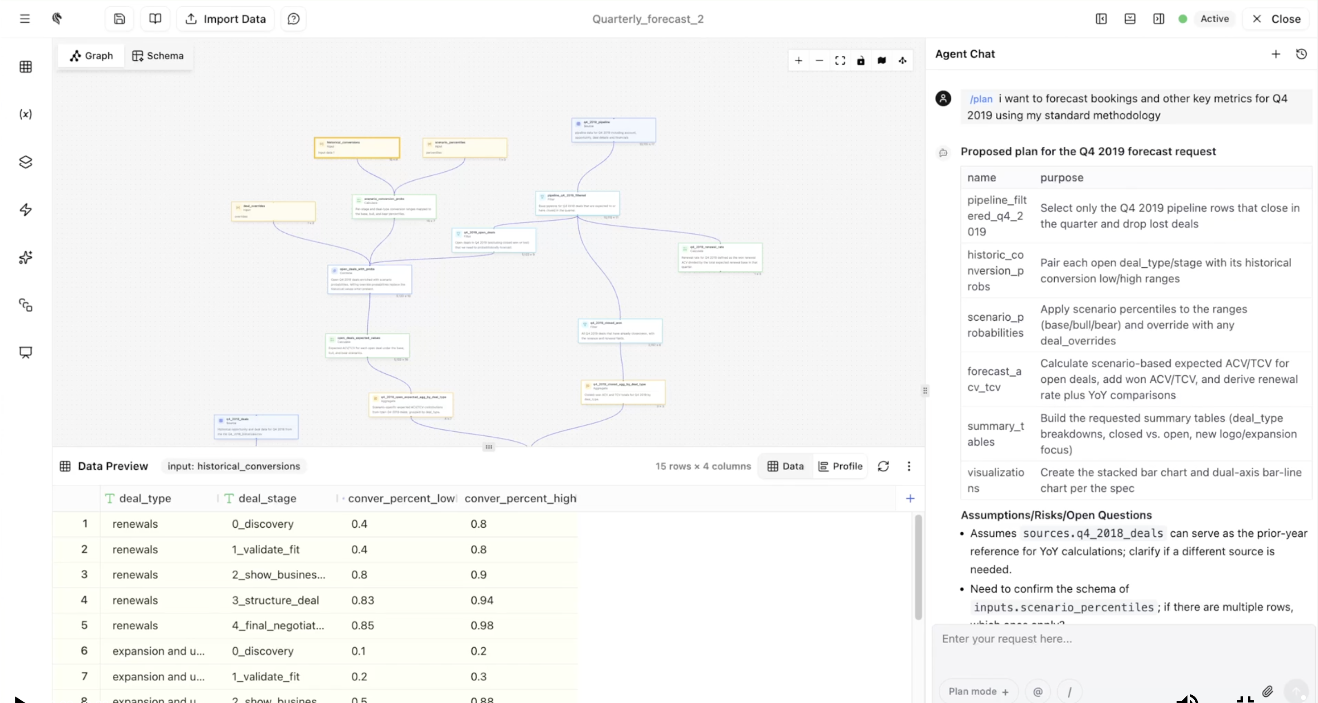
Task: Start a new Agent Chat conversation
Action: (x=1275, y=54)
